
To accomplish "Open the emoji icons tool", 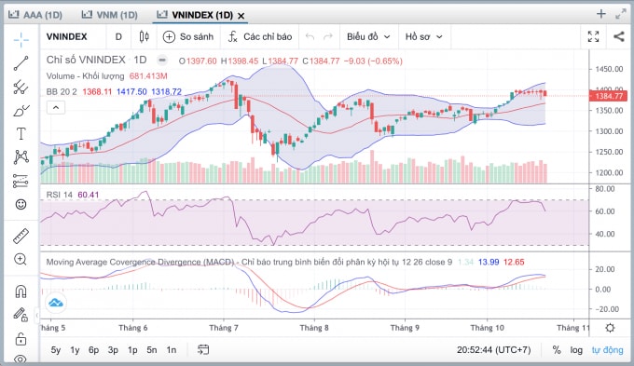I will [x=21, y=204].
